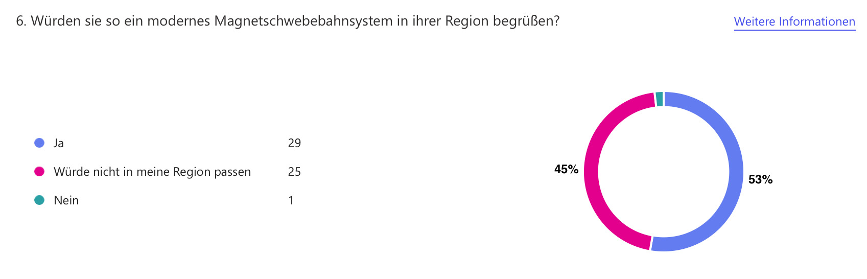
Task: Click the blue Ja legend dot
Action: point(39,143)
